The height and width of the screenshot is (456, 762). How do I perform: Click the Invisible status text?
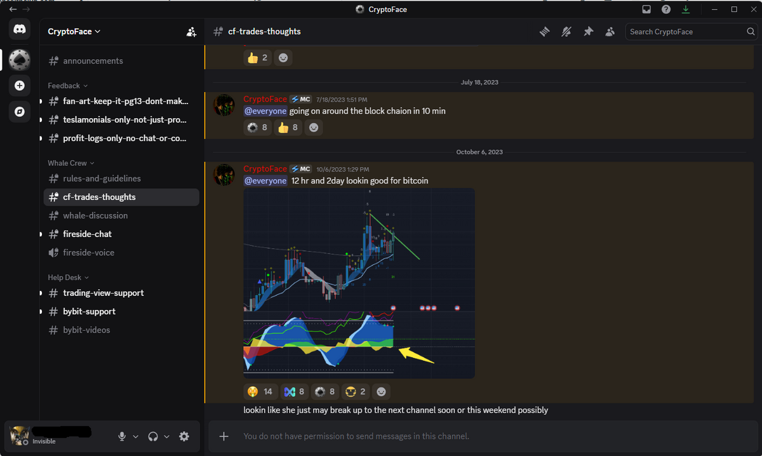point(44,441)
